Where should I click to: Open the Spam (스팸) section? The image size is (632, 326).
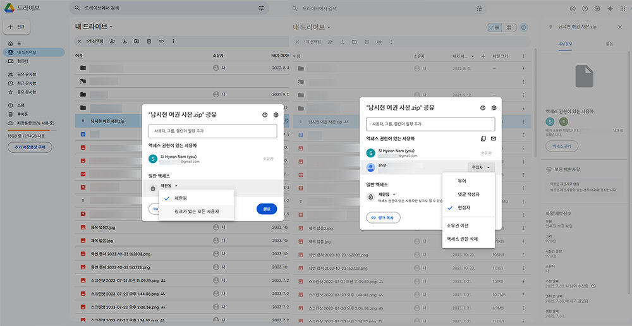[x=20, y=105]
